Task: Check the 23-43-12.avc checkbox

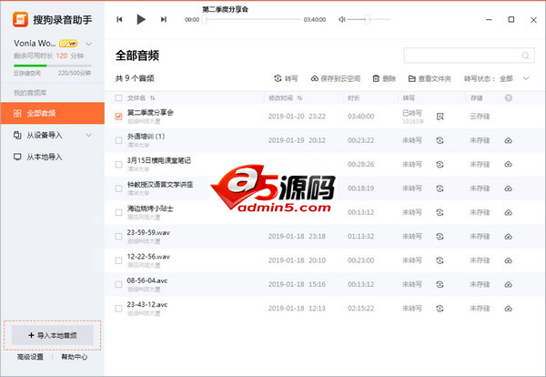Action: [x=118, y=309]
